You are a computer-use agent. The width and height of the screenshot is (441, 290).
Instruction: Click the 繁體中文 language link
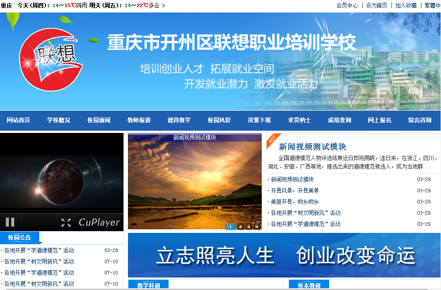pos(432,5)
